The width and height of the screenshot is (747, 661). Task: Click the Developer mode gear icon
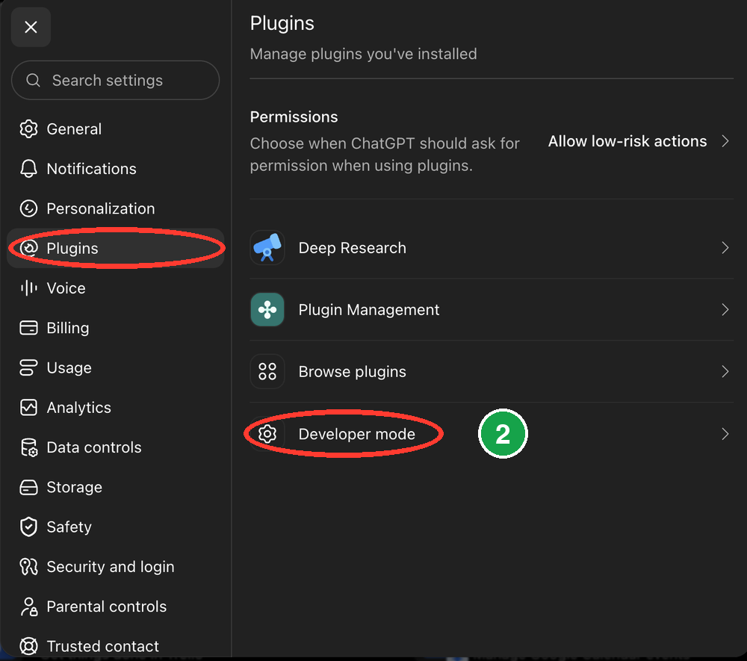click(267, 434)
